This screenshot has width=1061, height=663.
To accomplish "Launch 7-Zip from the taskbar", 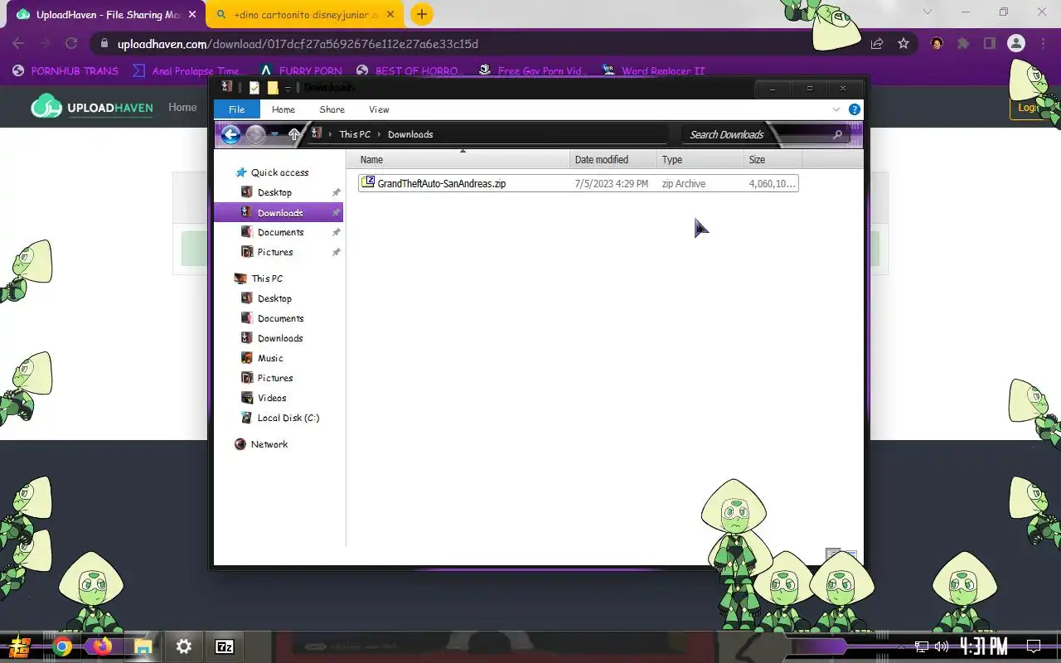I will pyautogui.click(x=224, y=646).
